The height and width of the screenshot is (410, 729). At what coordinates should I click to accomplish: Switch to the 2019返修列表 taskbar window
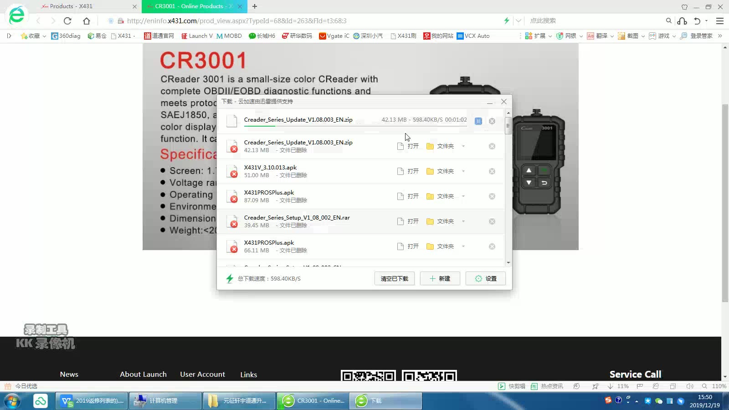point(92,401)
